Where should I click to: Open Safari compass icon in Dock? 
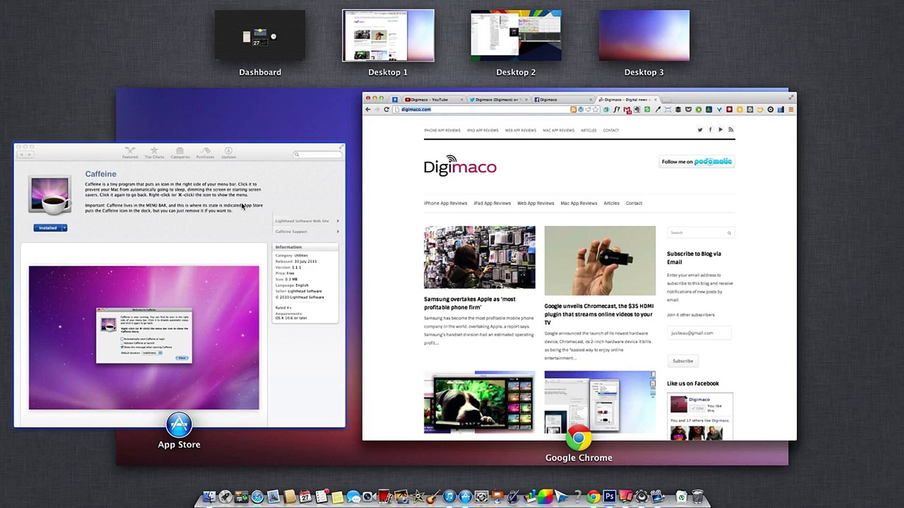click(x=258, y=496)
